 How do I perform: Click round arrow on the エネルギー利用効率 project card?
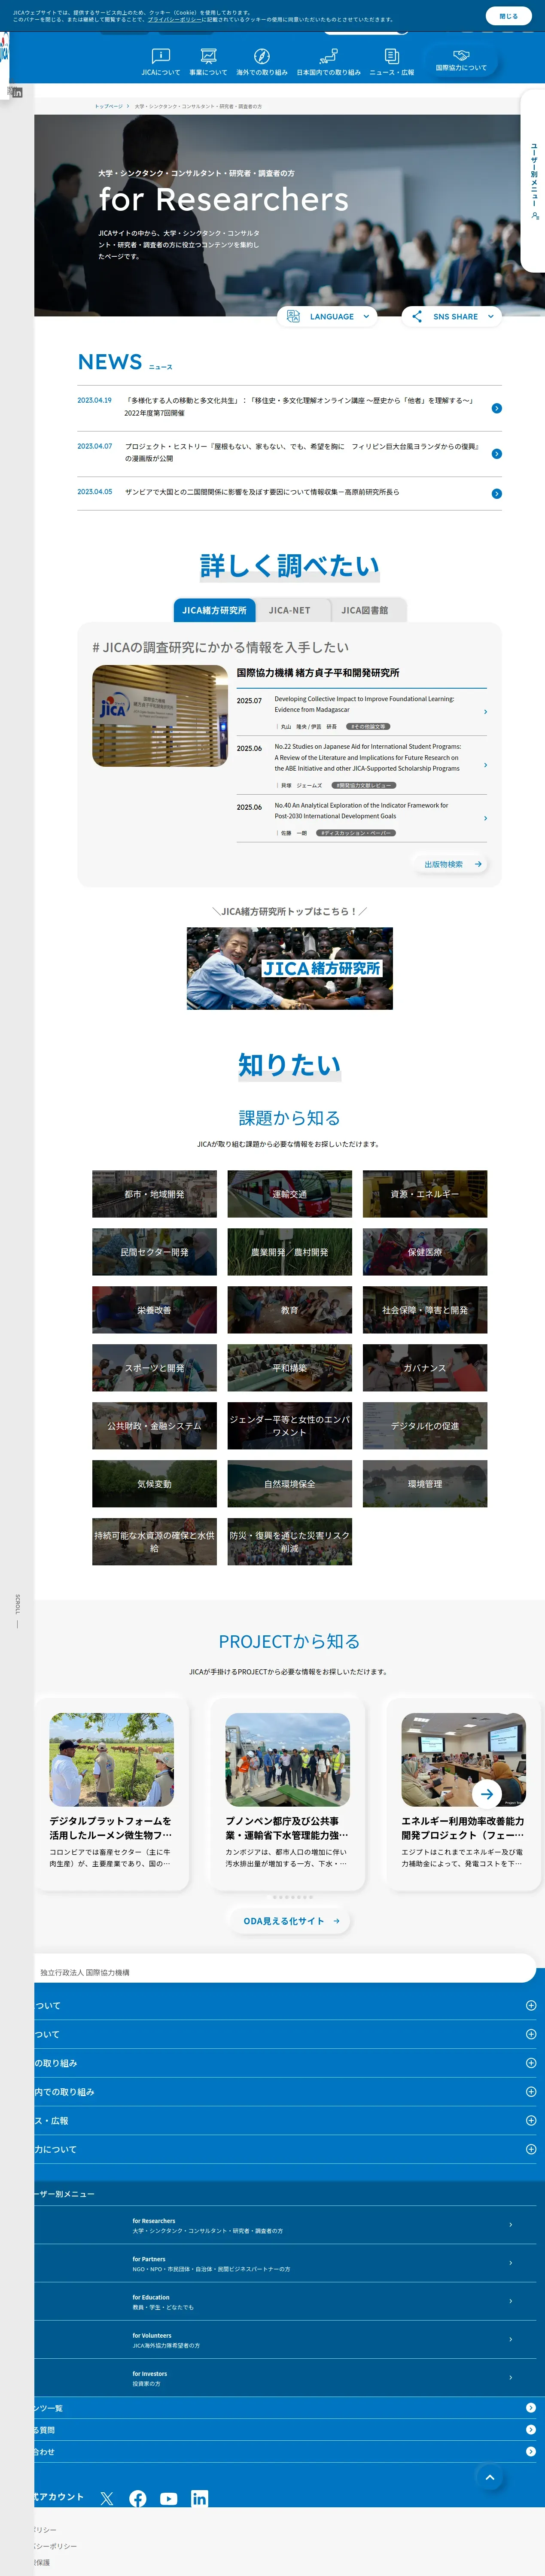[x=486, y=1795]
